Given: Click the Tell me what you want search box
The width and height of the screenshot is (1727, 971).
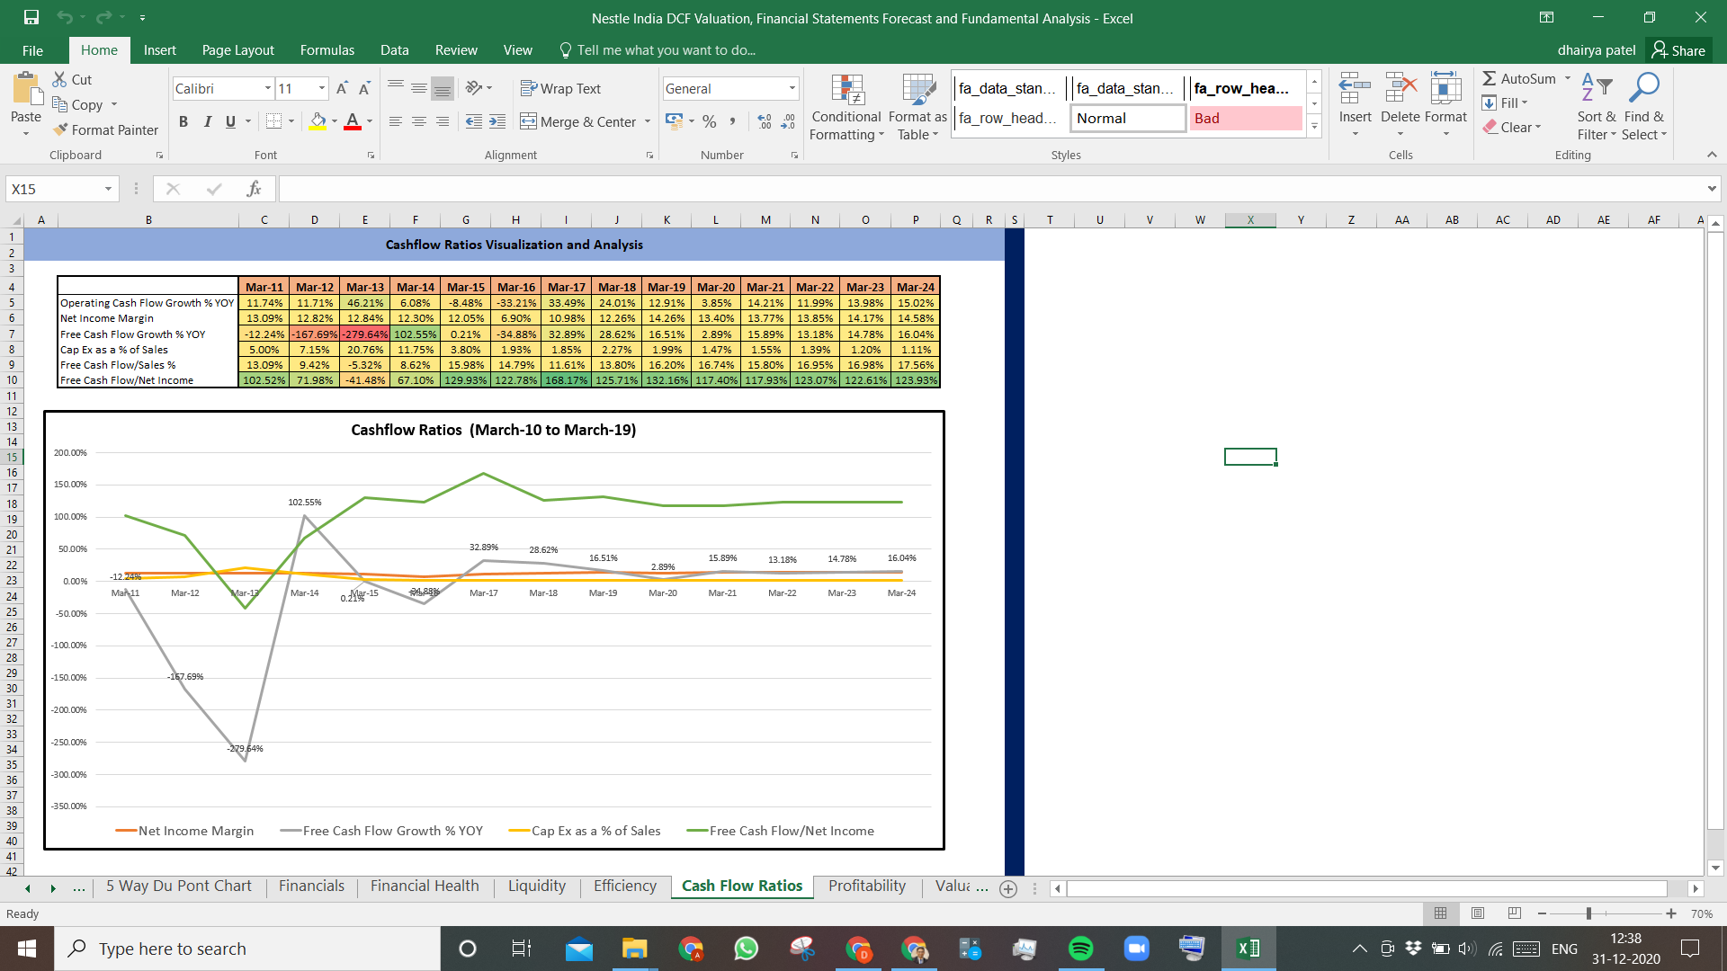Looking at the screenshot, I should 658,50.
